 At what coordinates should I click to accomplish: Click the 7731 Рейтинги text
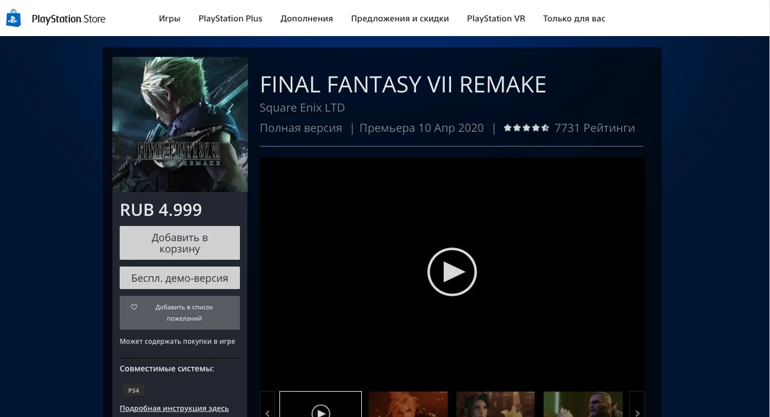(594, 128)
